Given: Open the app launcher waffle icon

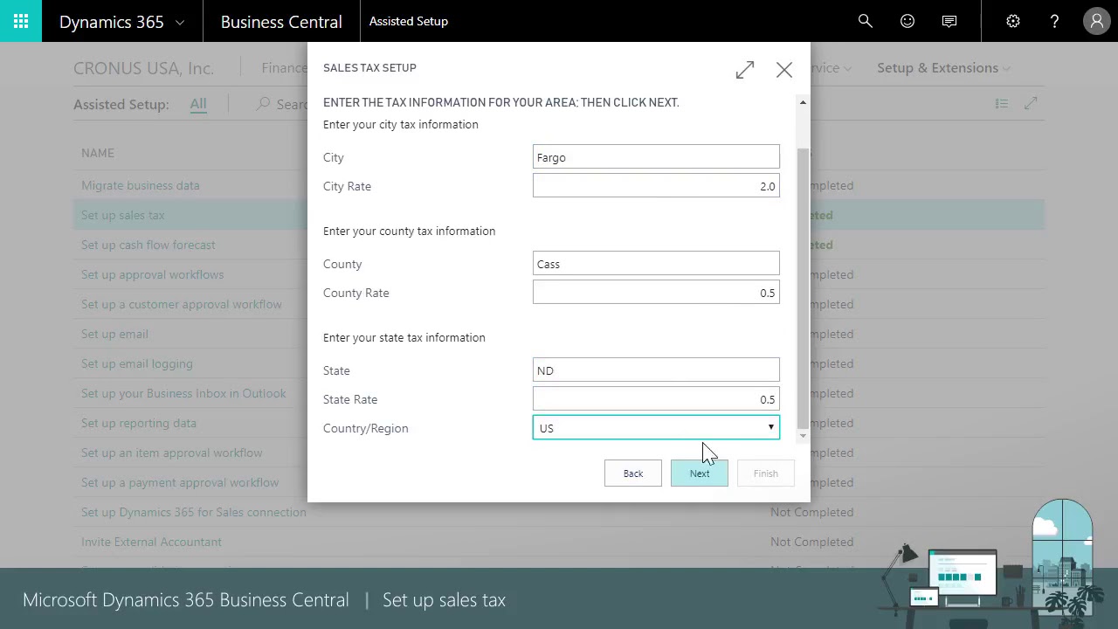Looking at the screenshot, I should click(21, 21).
